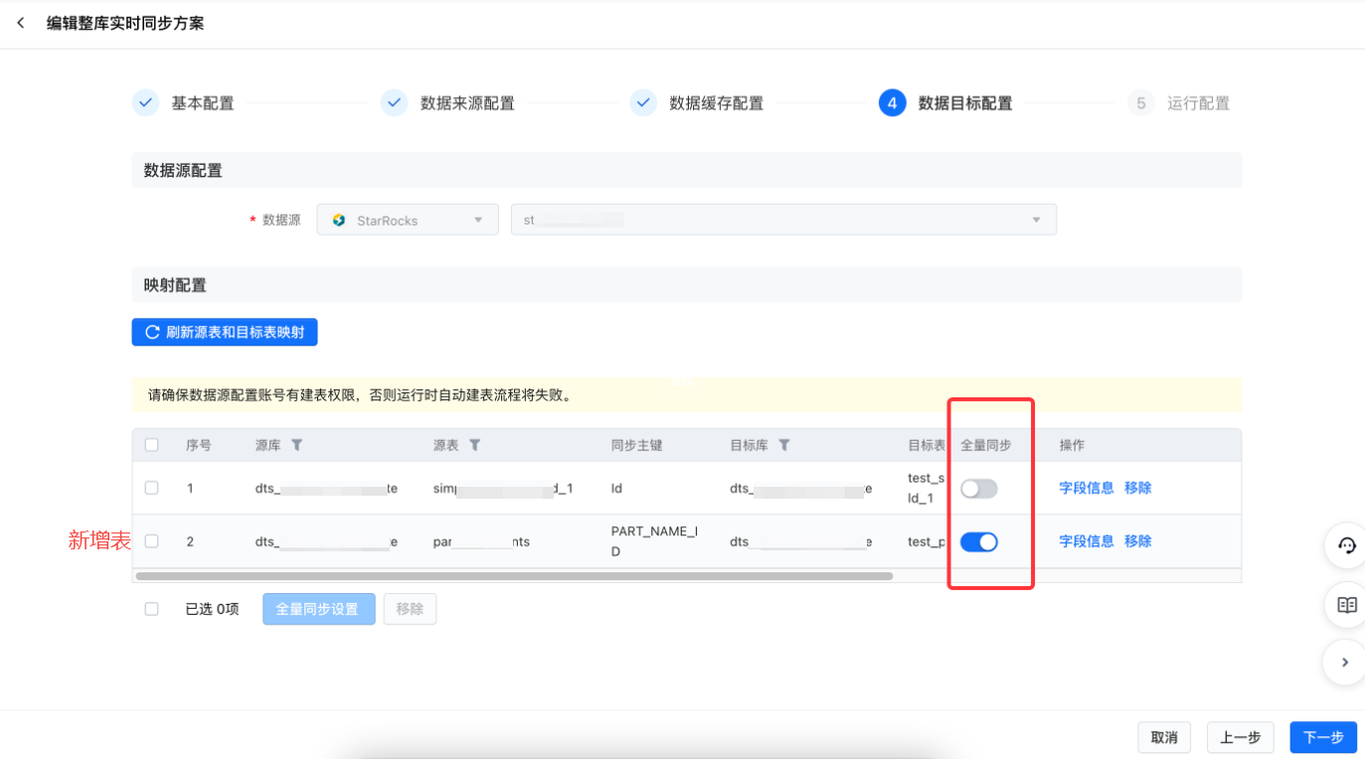1365x759 pixels.
Task: Click the 操作 column header
Action: tap(1073, 445)
